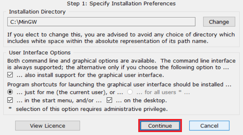
Task: Uncheck the start menu shortcut checkbox
Action: [x=10, y=100]
